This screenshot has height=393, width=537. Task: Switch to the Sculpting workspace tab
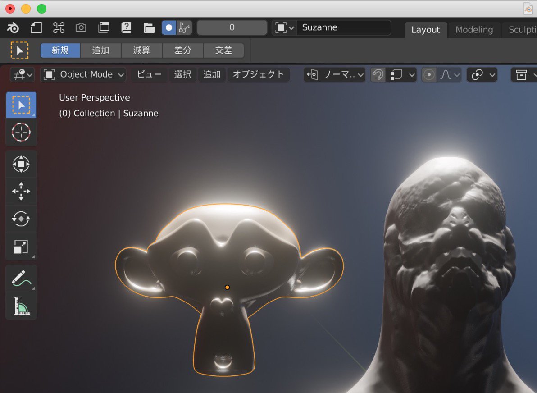[x=522, y=30]
